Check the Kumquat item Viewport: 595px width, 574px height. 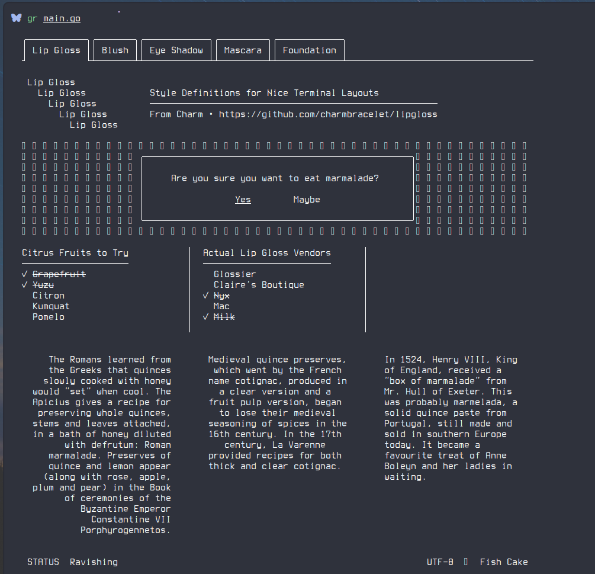coord(52,306)
